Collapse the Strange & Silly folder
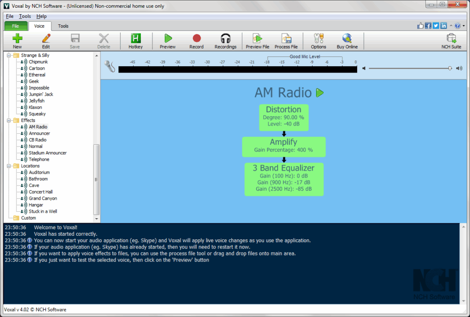470x317 pixels. click(x=9, y=55)
